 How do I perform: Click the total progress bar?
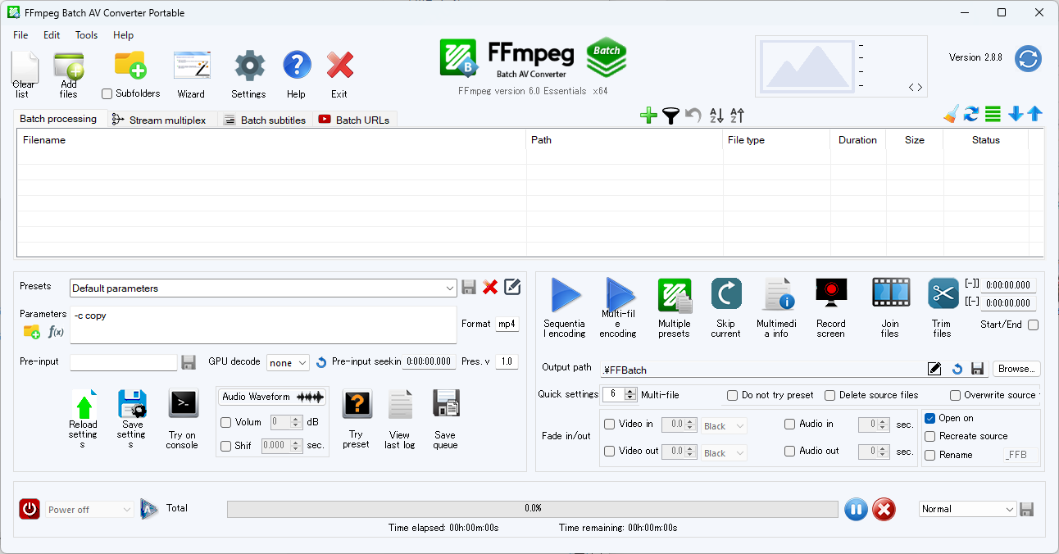(533, 509)
